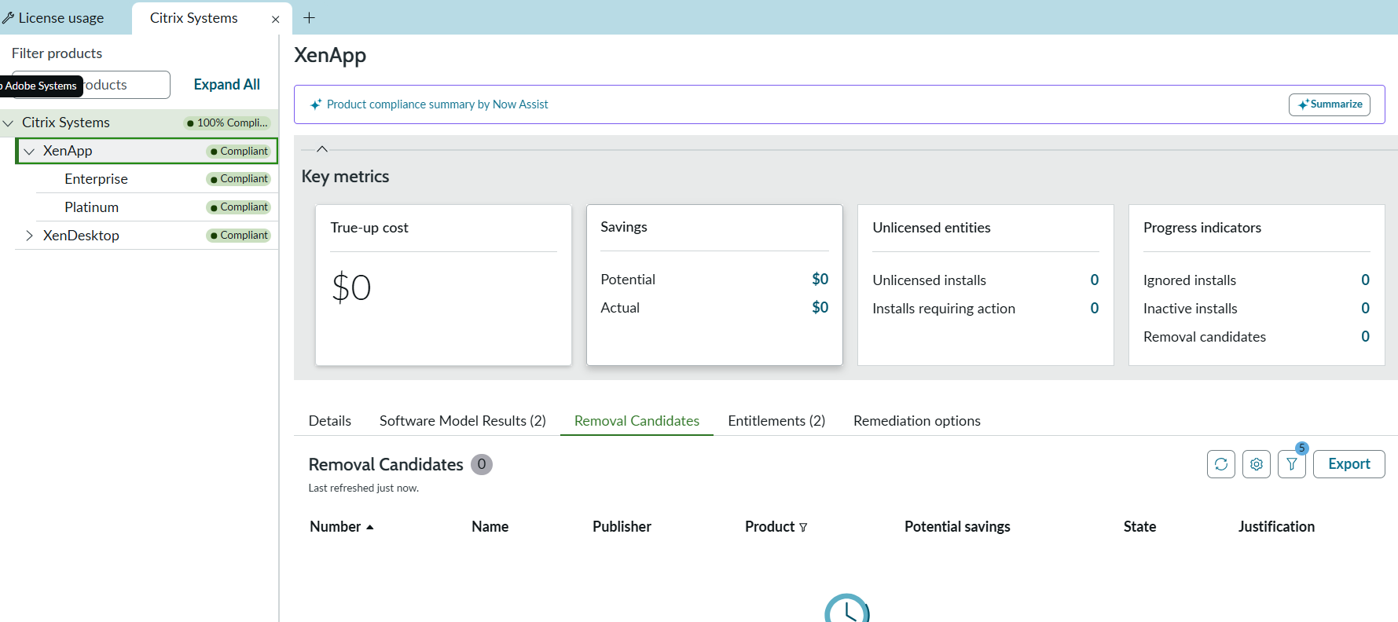Collapse the Citrix Systems tree node
This screenshot has width=1398, height=622.
pyautogui.click(x=9, y=123)
